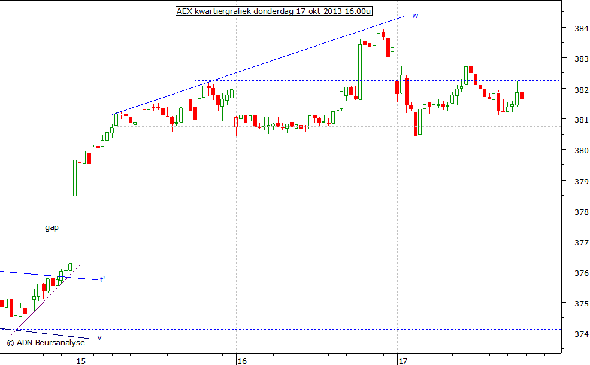The height and width of the screenshot is (365, 590).
Task: Click the price axis label 378
Action: click(x=582, y=212)
